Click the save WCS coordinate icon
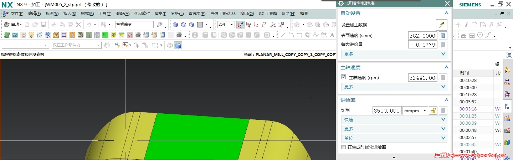This screenshot has height=160, width=513. 281,25
